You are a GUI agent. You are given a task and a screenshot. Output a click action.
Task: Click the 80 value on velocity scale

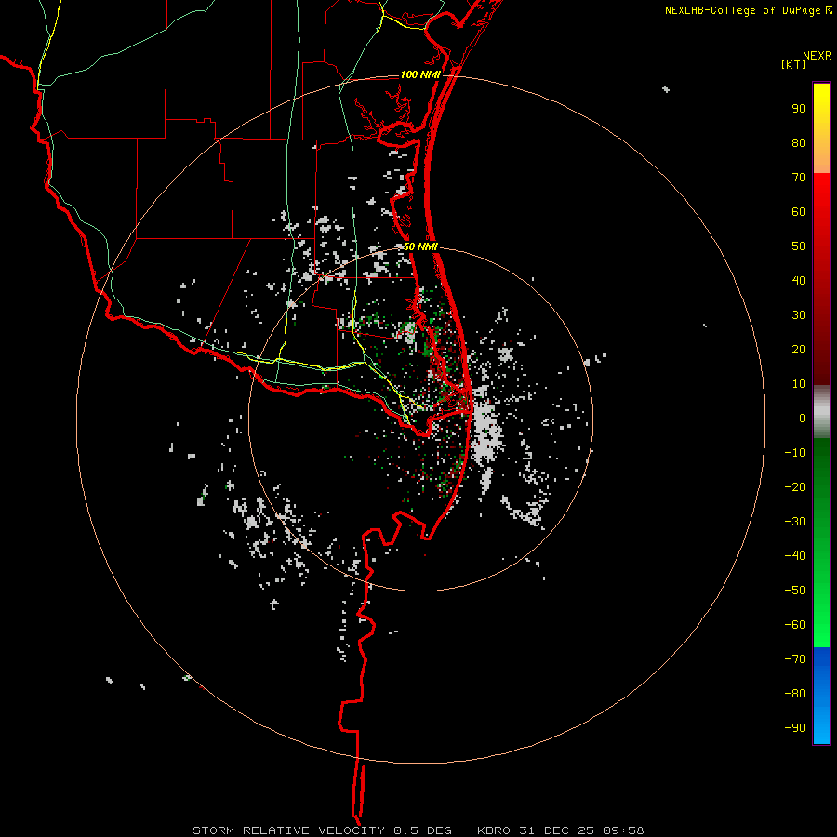point(799,143)
